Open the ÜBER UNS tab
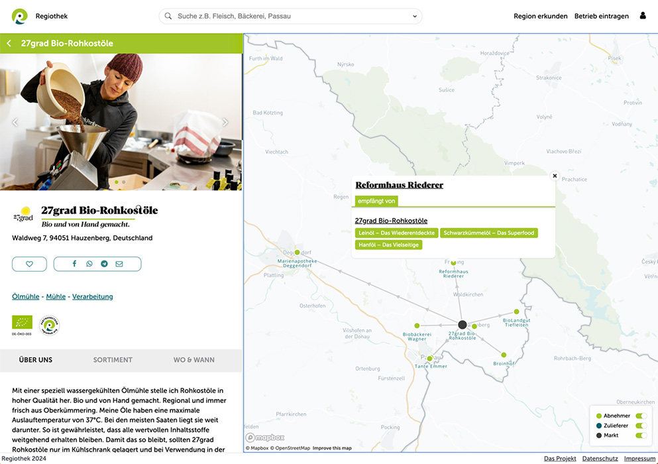 (36, 360)
